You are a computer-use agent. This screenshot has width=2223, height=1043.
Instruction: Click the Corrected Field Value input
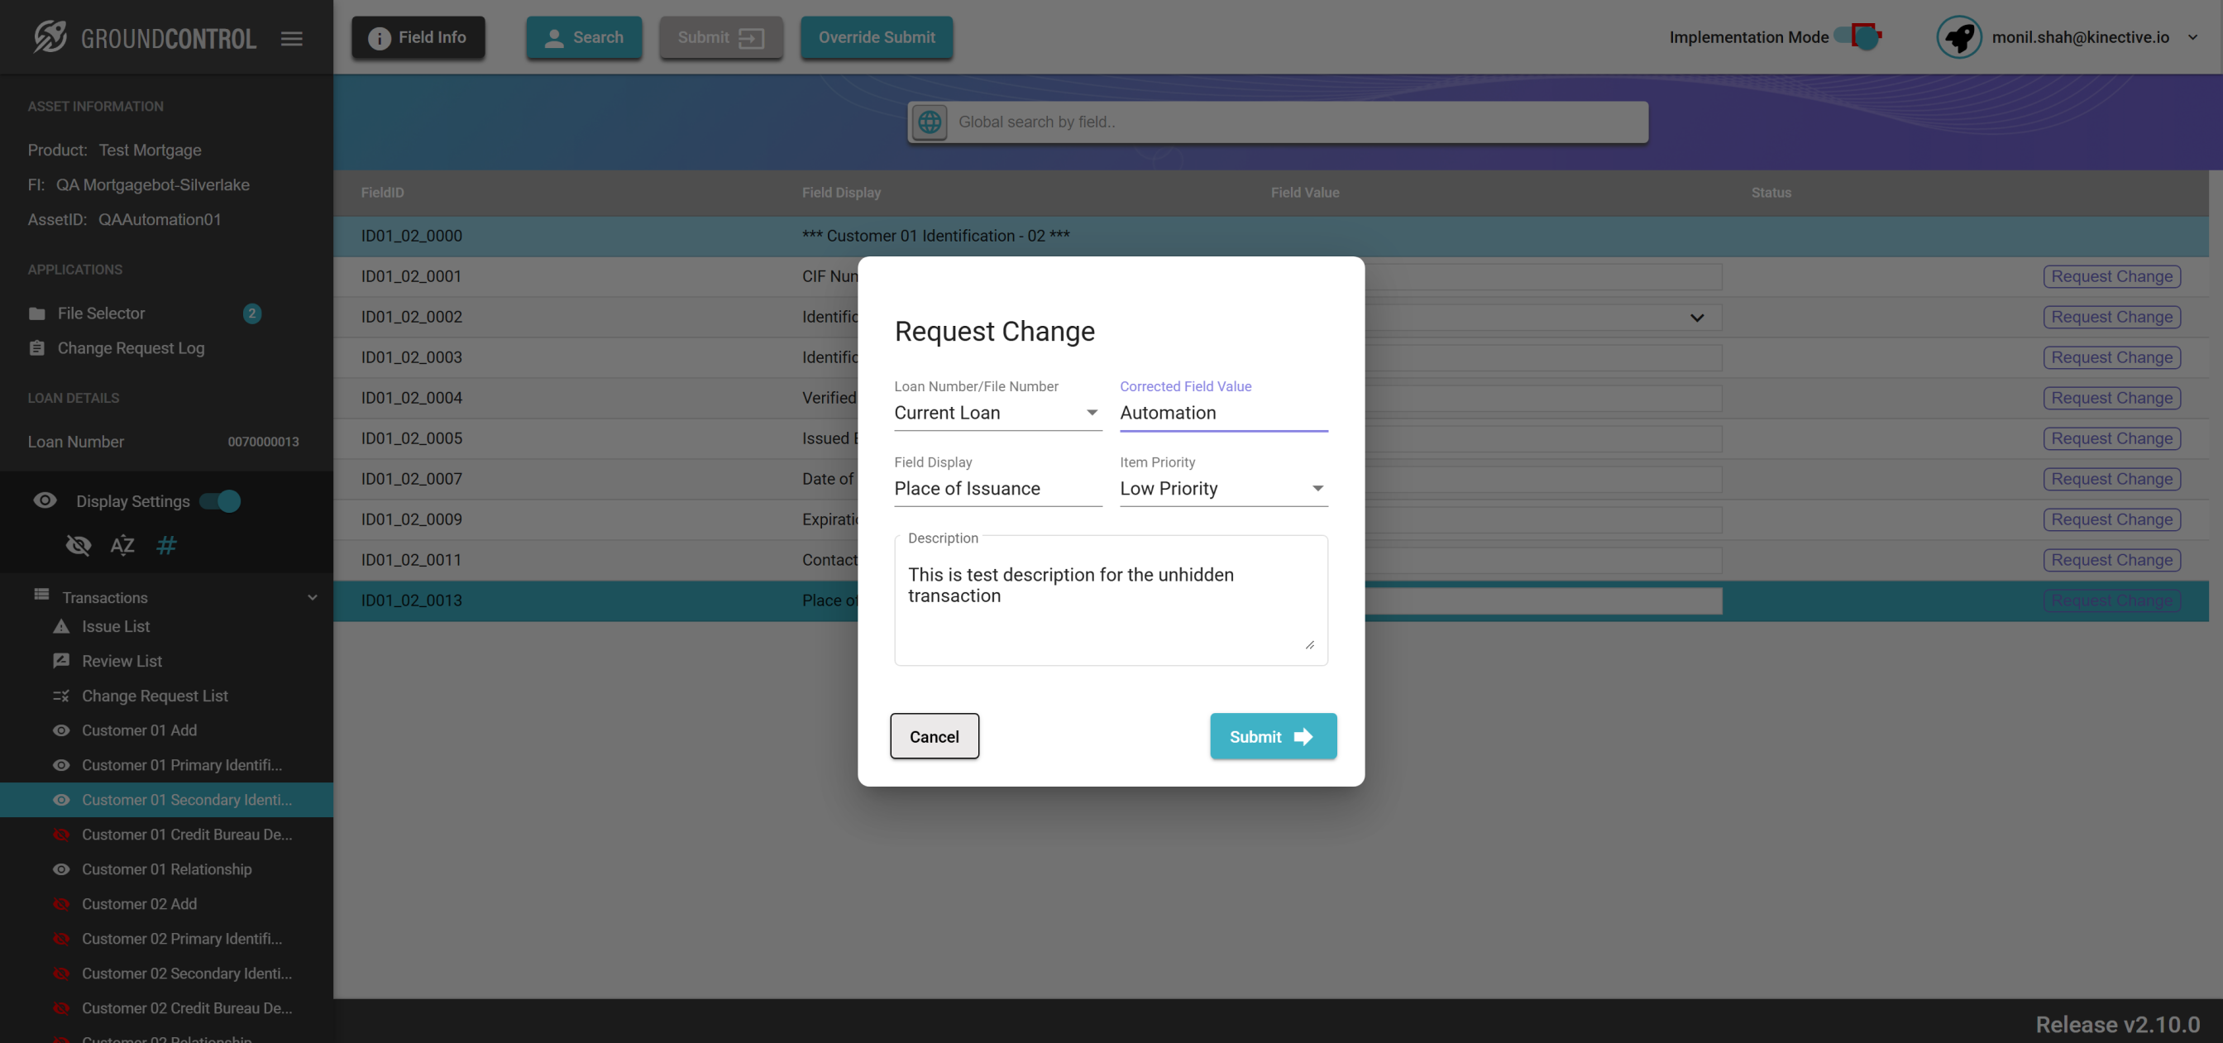pyautogui.click(x=1222, y=413)
